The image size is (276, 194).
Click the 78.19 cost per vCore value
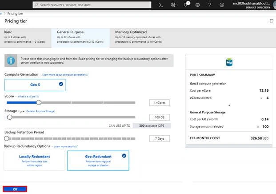coord(264,91)
